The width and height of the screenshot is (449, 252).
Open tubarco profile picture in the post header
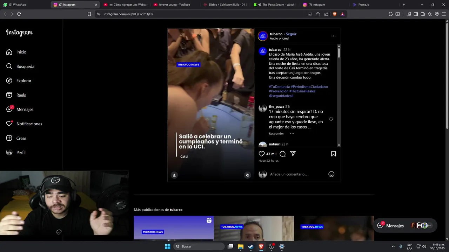pyautogui.click(x=263, y=36)
